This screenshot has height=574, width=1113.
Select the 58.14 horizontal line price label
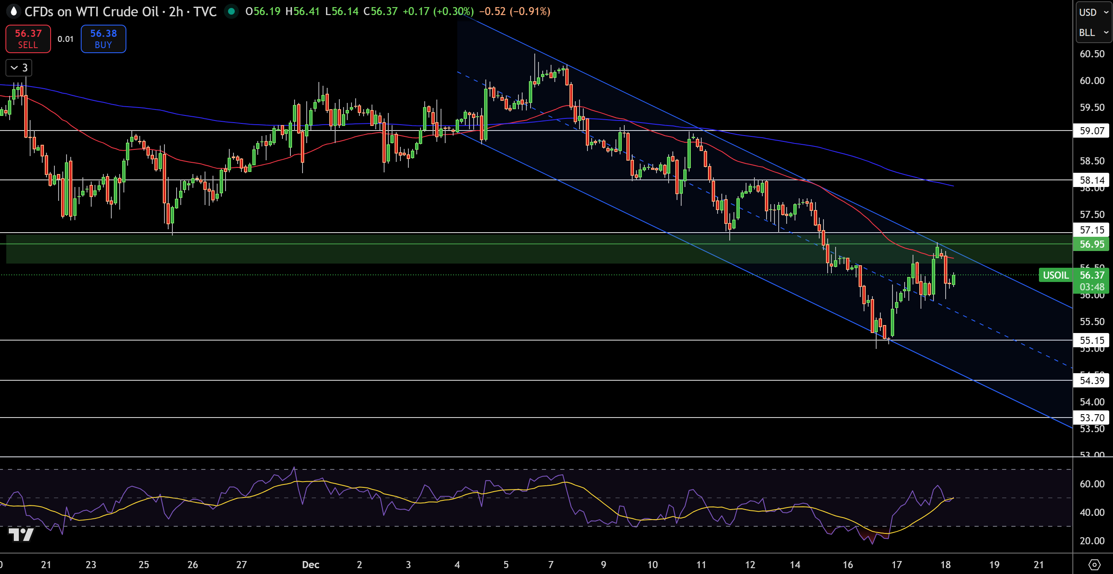pos(1091,180)
